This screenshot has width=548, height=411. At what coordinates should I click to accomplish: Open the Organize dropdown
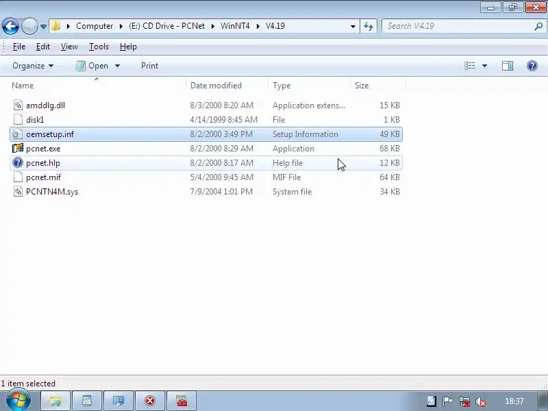pyautogui.click(x=33, y=66)
